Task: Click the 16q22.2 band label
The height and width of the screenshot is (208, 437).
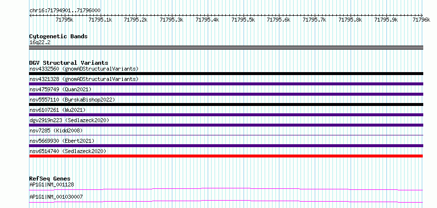Action: pyautogui.click(x=40, y=43)
